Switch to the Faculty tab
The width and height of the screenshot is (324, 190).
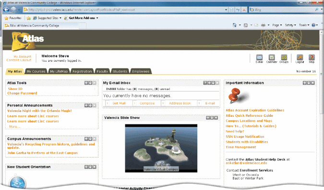point(102,71)
